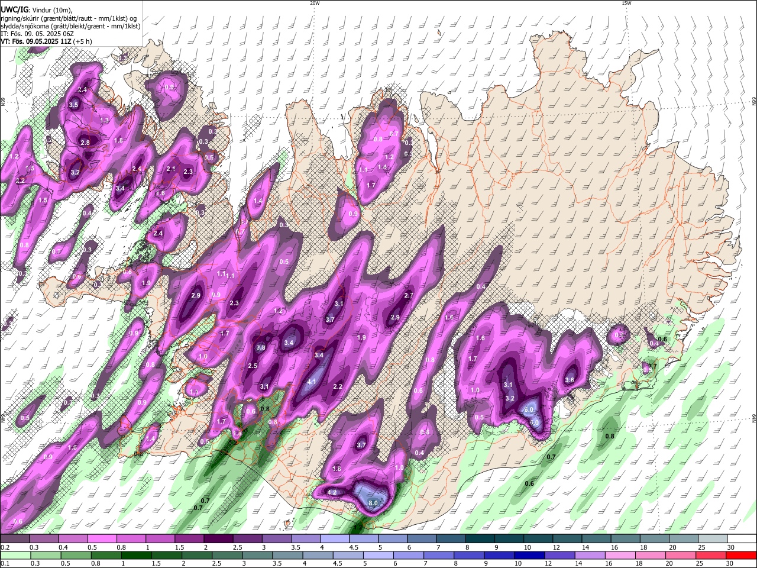This screenshot has height=568, width=757.
Task: Click the 3.8 snowfall value label
Action: (261, 348)
